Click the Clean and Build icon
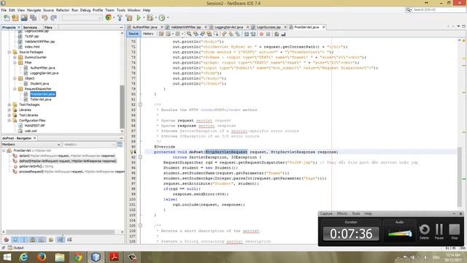The height and width of the screenshot is (263, 467). coord(129,18)
